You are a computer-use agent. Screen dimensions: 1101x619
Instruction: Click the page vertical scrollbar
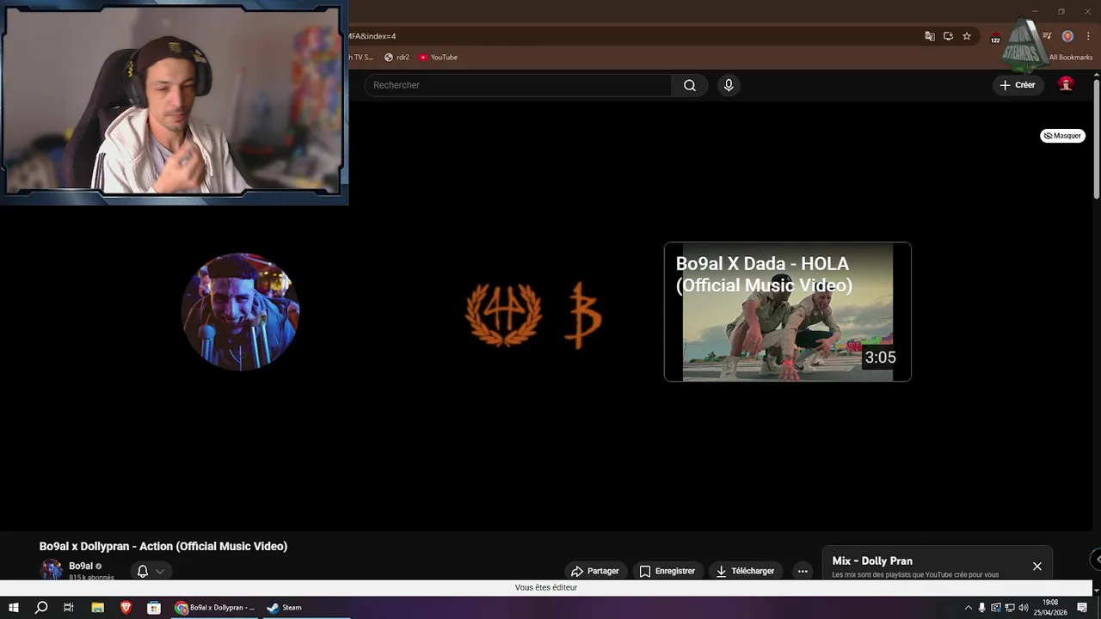(1097, 138)
